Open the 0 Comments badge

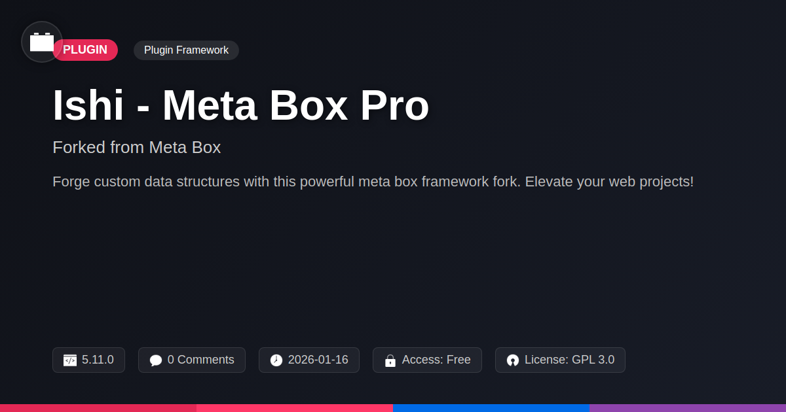(192, 360)
